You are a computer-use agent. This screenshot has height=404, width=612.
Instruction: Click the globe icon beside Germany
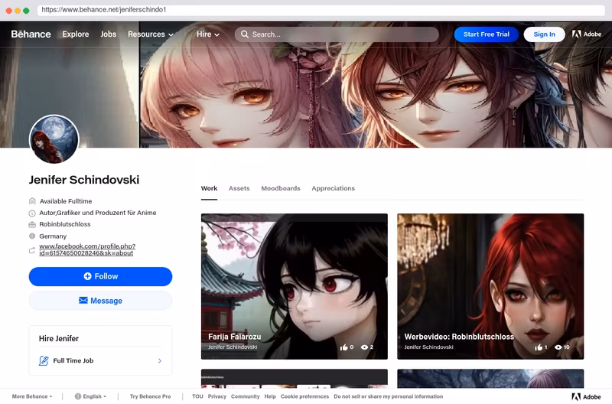[32, 236]
